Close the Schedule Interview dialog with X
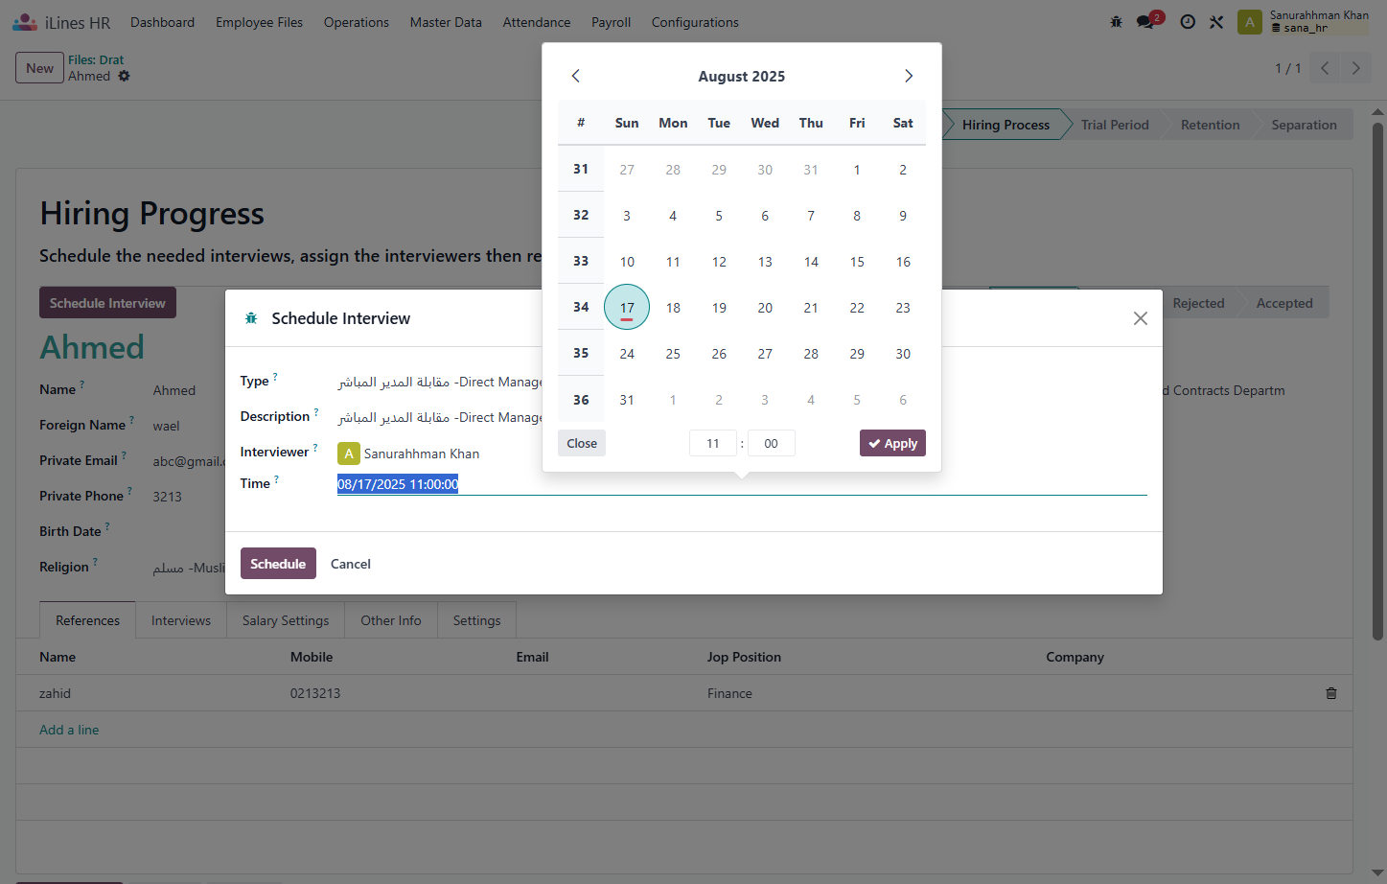Screen dimensions: 1387x884 (1140, 318)
